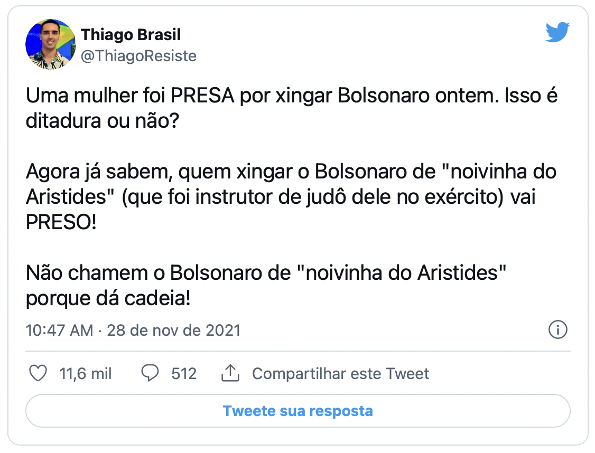Click the 512 replies count
595x453 pixels.
(184, 374)
